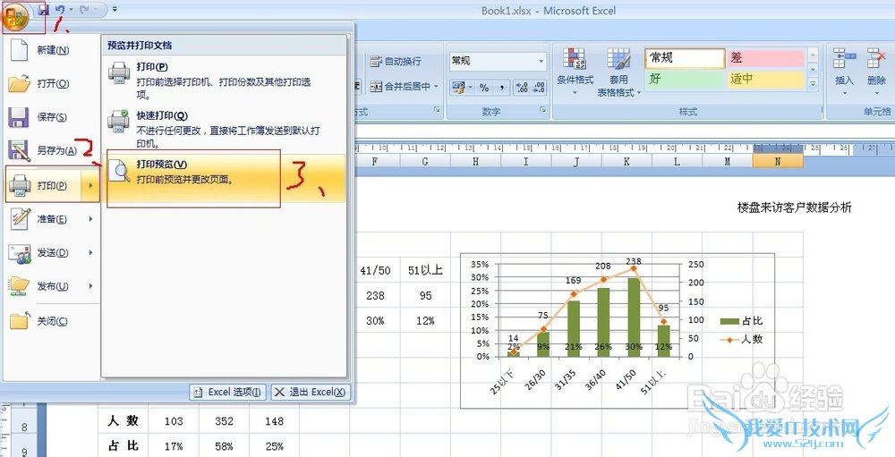Click cell with value 352
The width and height of the screenshot is (895, 457).
(x=224, y=421)
